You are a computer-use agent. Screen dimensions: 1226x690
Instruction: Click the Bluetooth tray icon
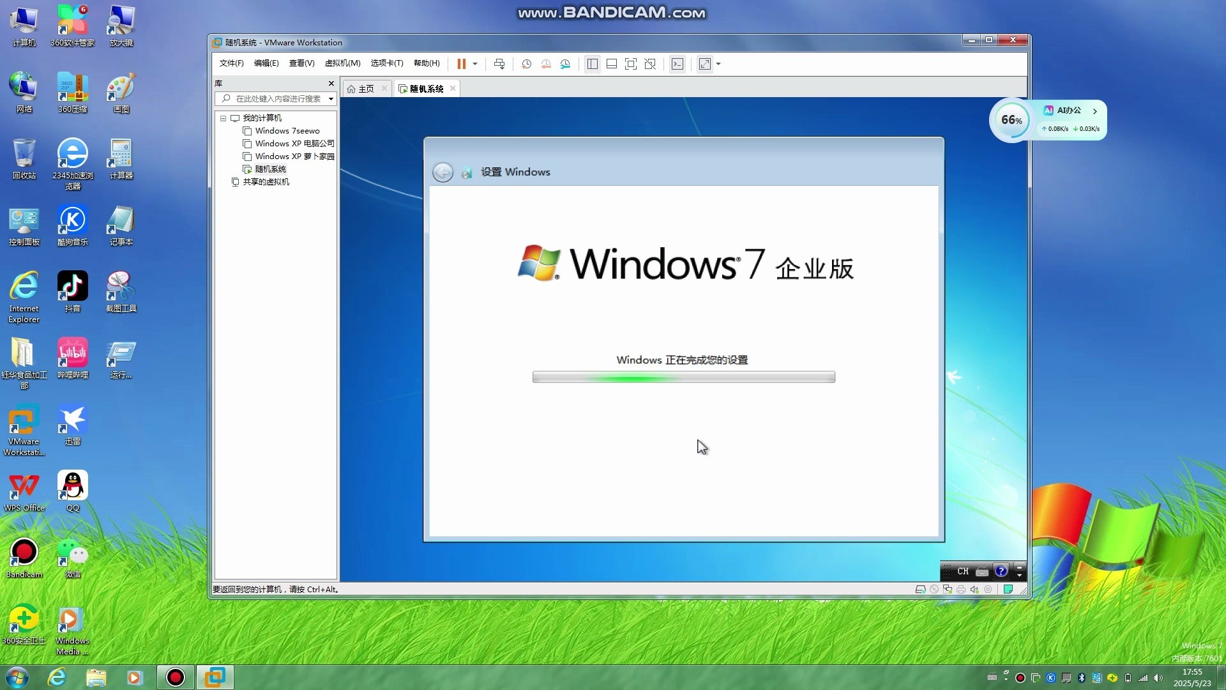click(1082, 678)
